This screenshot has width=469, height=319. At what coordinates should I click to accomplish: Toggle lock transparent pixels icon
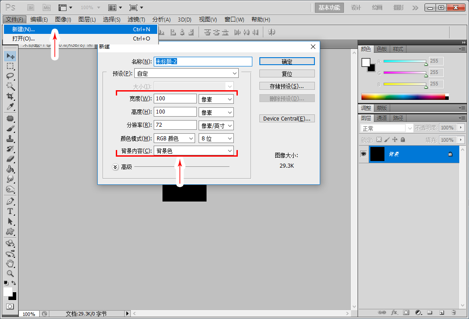tap(379, 139)
